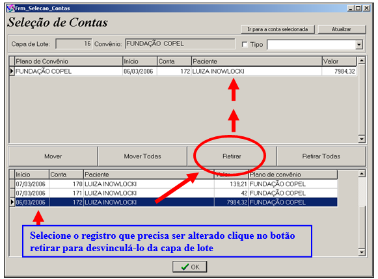The width and height of the screenshot is (378, 279).
Task: Click the Convênio field FUNDAÇÃO COPEL
Action: [x=180, y=43]
